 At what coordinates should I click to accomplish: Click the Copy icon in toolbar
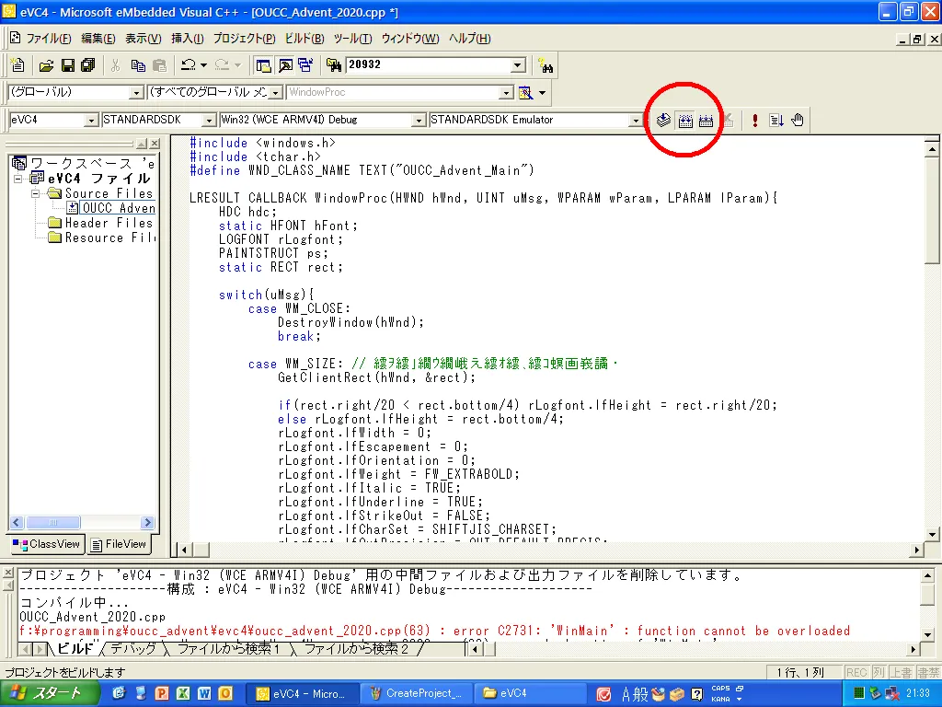click(138, 65)
